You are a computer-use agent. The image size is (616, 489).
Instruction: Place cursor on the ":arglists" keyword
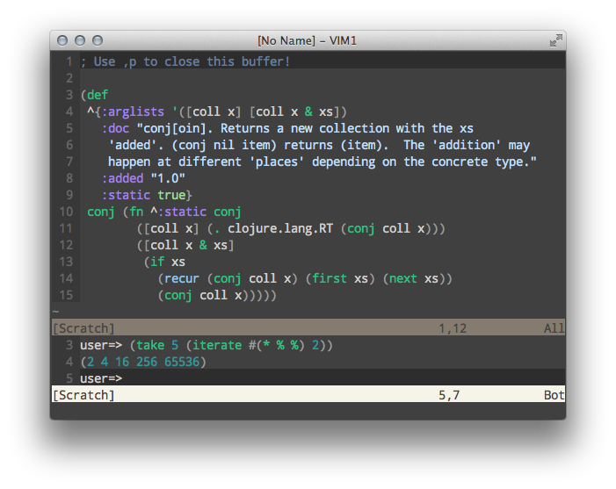coord(126,111)
